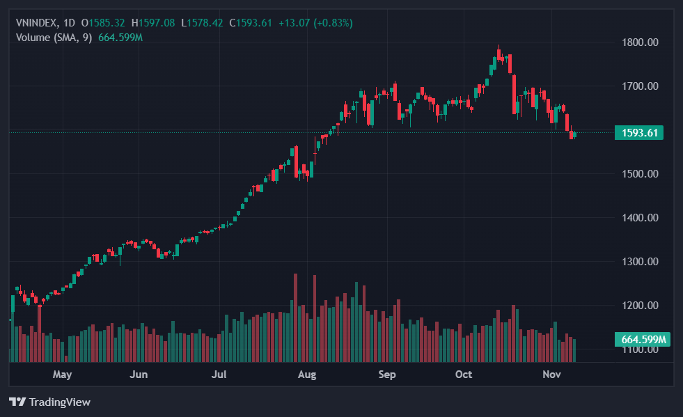Screen dimensions: 683x417
Task: Select Nov on the time axis
Action: click(551, 375)
